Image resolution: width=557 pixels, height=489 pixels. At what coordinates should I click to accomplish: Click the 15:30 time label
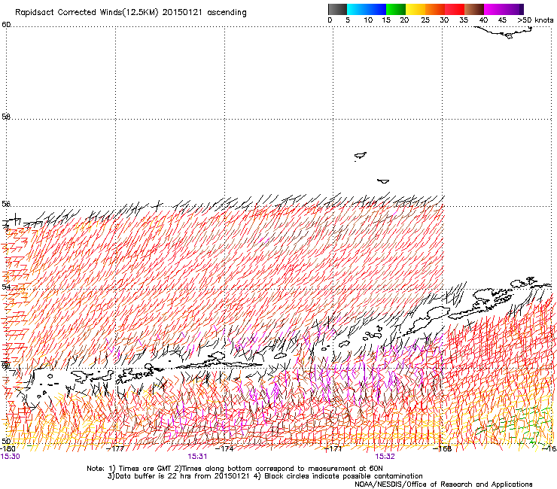10,457
